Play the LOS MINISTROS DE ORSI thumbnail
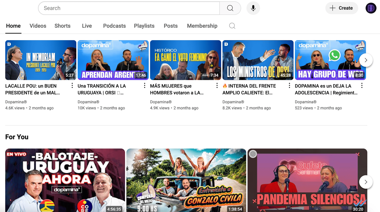The image size is (380, 212). tap(258, 60)
